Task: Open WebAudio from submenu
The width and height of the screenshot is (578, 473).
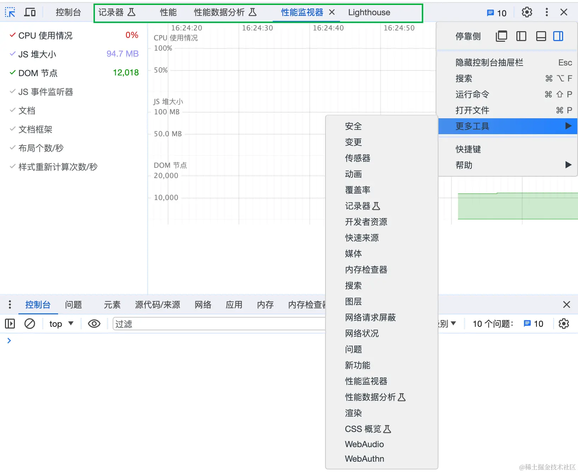Action: coord(382,444)
